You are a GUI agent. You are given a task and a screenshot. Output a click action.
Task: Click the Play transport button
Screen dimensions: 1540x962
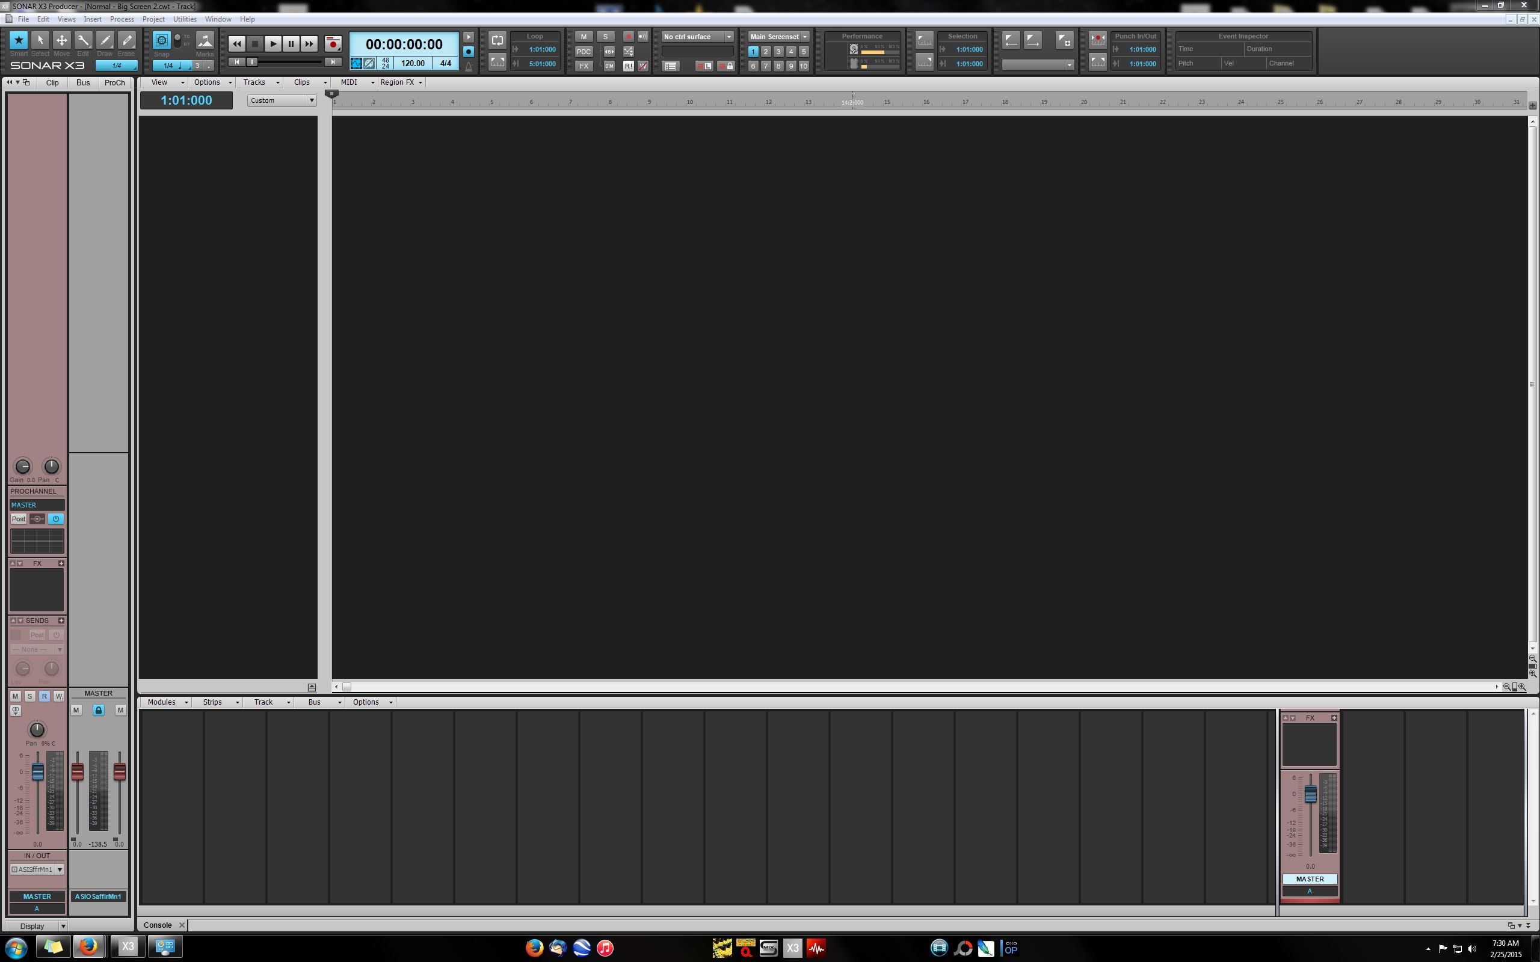click(273, 44)
